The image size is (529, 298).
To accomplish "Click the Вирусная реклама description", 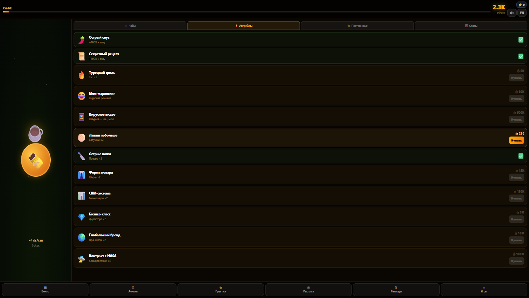I will click(100, 98).
